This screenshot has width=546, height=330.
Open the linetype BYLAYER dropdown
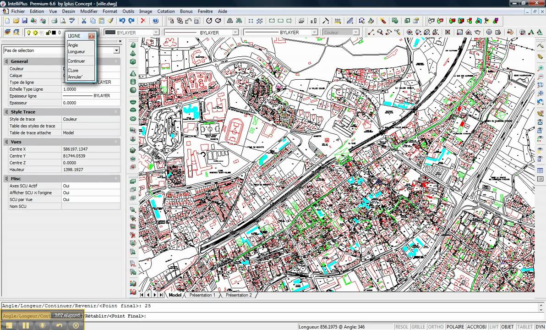[235, 33]
